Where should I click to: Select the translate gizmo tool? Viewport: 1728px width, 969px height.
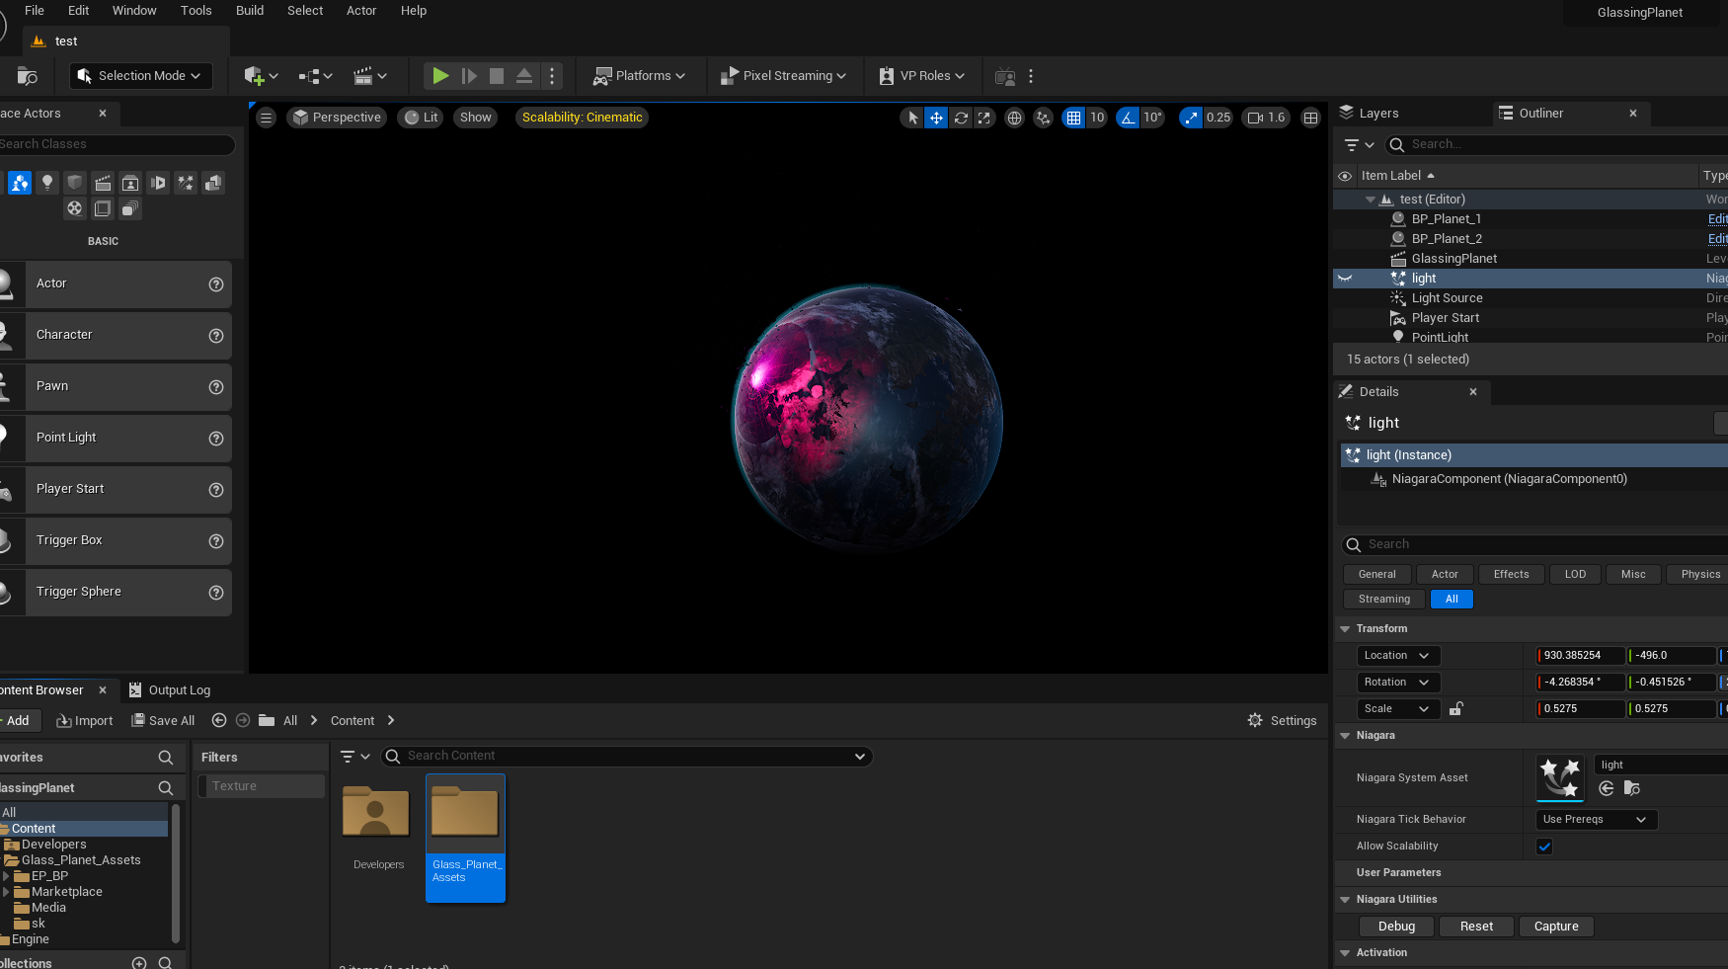pyautogui.click(x=935, y=118)
